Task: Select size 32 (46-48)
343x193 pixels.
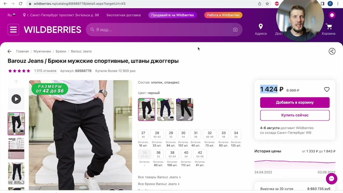Action: [x=210, y=135]
